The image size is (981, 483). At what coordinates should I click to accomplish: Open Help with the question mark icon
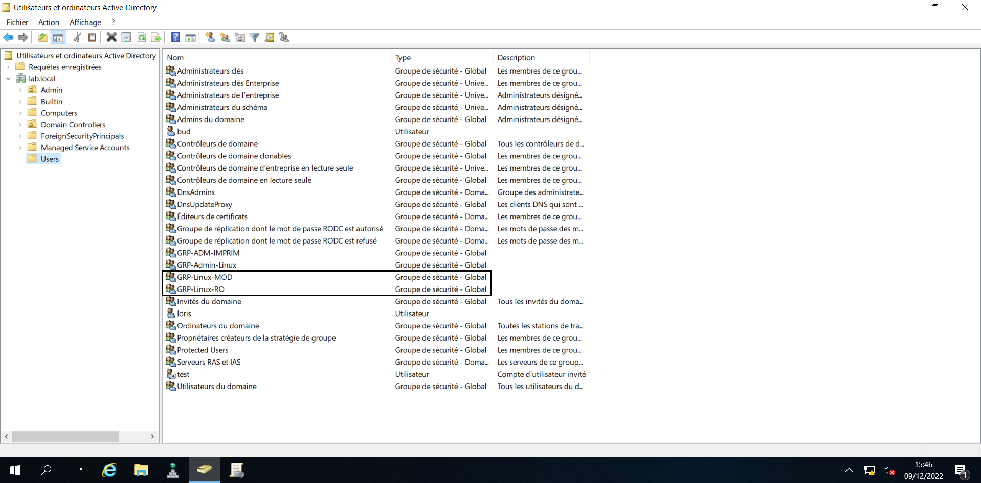click(175, 37)
